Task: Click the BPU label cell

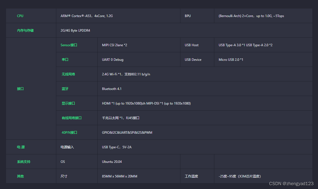Action: 197,16
